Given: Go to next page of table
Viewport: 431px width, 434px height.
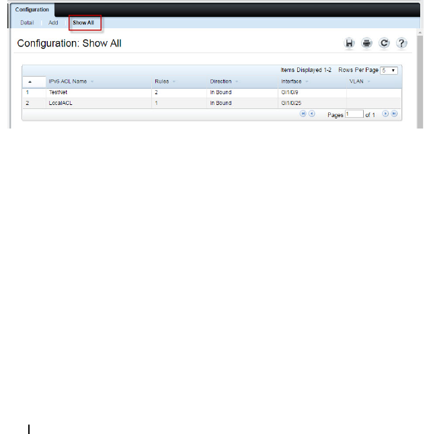Looking at the screenshot, I should click(x=385, y=114).
